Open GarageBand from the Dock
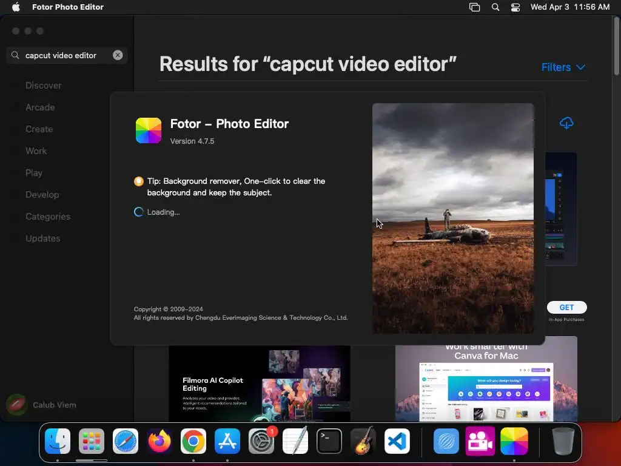The width and height of the screenshot is (621, 466). point(363,441)
